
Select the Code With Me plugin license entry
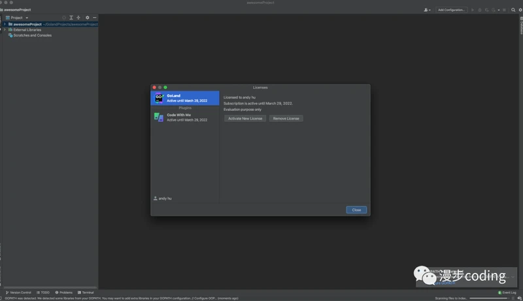[x=185, y=117]
